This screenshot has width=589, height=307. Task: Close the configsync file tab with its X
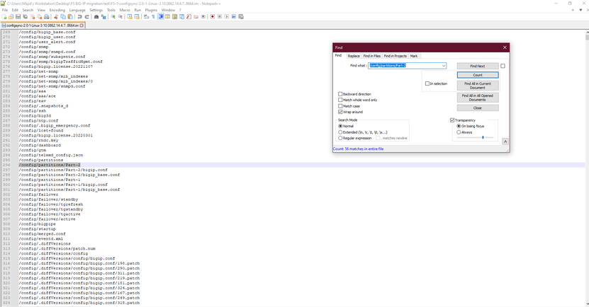(82, 25)
